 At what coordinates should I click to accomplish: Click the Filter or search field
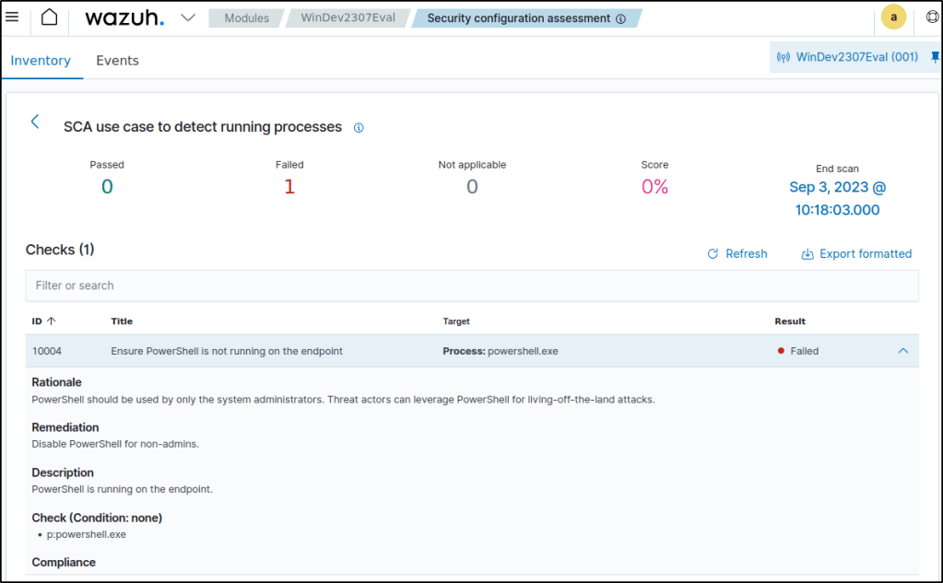pos(471,286)
